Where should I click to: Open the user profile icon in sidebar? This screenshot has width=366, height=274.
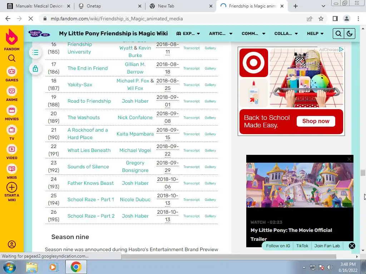tap(12, 244)
